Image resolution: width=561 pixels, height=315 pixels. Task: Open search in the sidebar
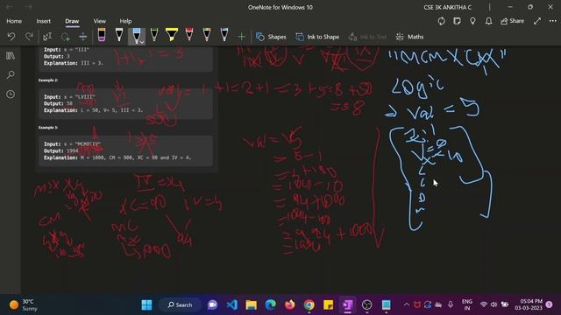tap(11, 75)
